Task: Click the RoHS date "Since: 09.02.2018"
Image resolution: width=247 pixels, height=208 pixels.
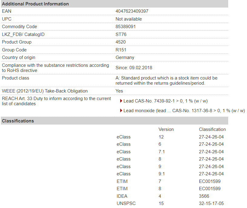Action: pyautogui.click(x=134, y=68)
